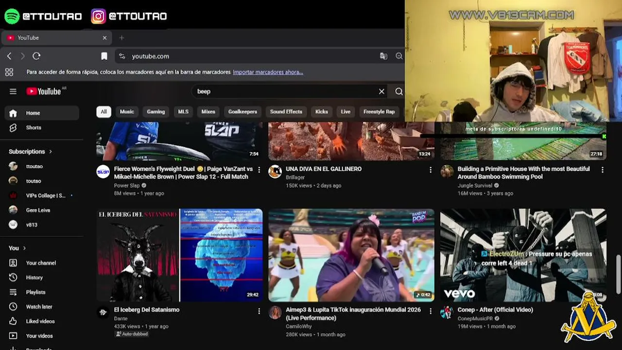Open Playlists in the sidebar
622x350 pixels.
(x=42, y=292)
